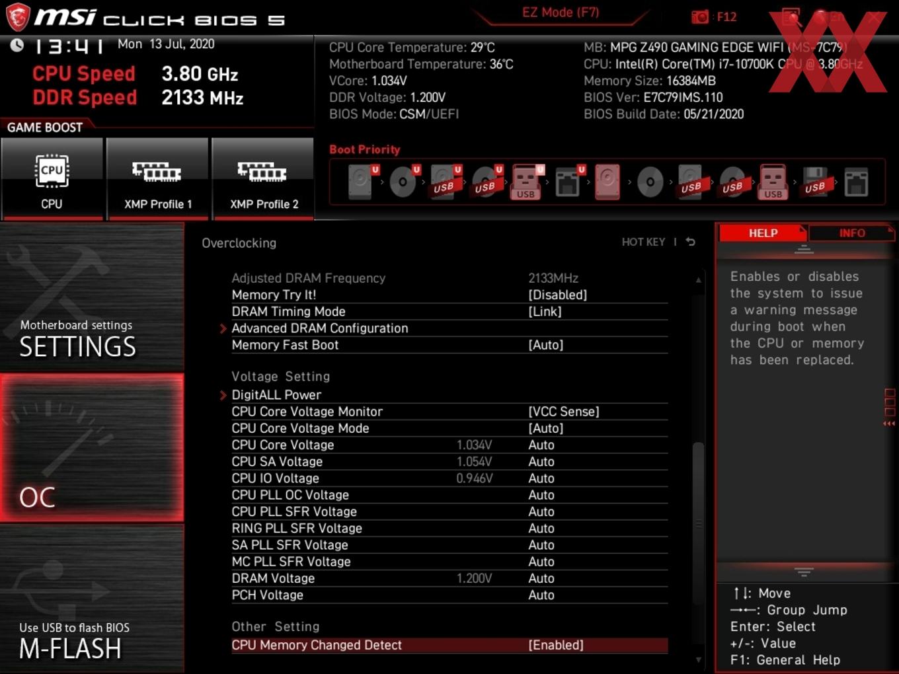Select the non-UEFI plain CD/DVD boot icon
This screenshot has height=674, width=899.
pos(650,182)
